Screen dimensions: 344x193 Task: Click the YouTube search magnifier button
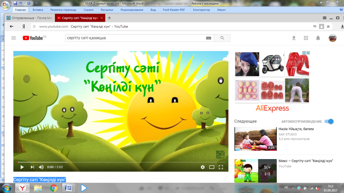tap(222, 38)
